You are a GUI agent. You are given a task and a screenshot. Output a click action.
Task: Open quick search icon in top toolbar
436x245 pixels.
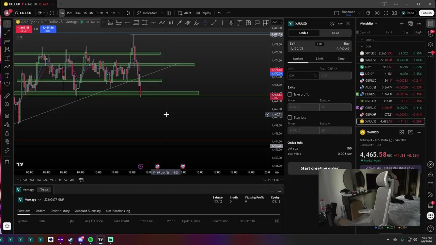click(x=369, y=13)
